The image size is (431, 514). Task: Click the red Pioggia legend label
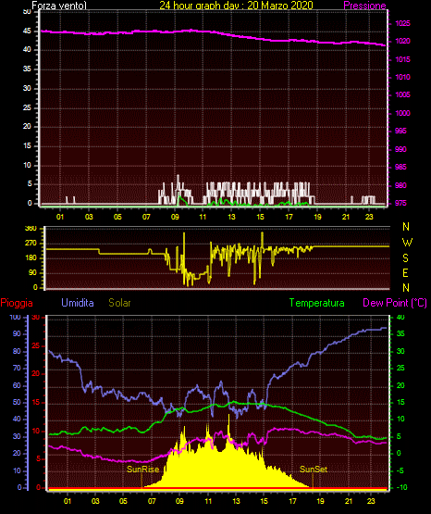17,303
